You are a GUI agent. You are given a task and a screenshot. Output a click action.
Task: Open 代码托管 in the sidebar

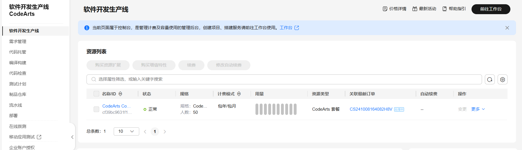[18, 52]
